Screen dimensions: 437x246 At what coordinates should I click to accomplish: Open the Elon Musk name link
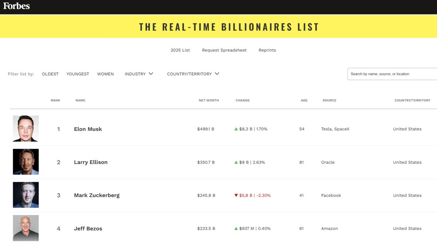click(x=88, y=129)
